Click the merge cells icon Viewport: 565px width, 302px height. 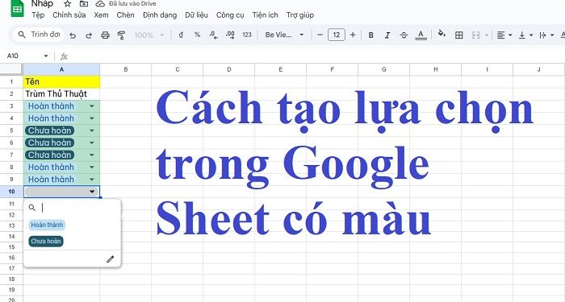click(x=476, y=35)
